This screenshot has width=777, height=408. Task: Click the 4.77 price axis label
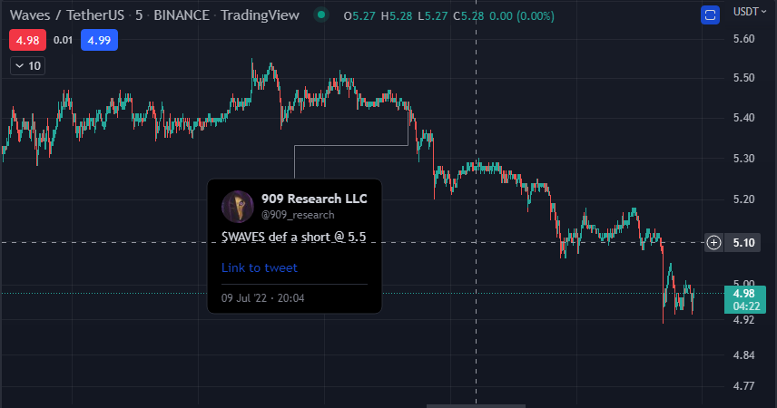(743, 385)
